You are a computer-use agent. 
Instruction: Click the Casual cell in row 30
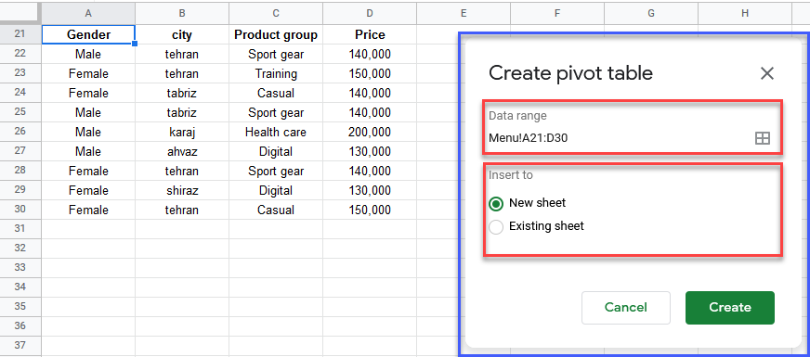tap(276, 210)
